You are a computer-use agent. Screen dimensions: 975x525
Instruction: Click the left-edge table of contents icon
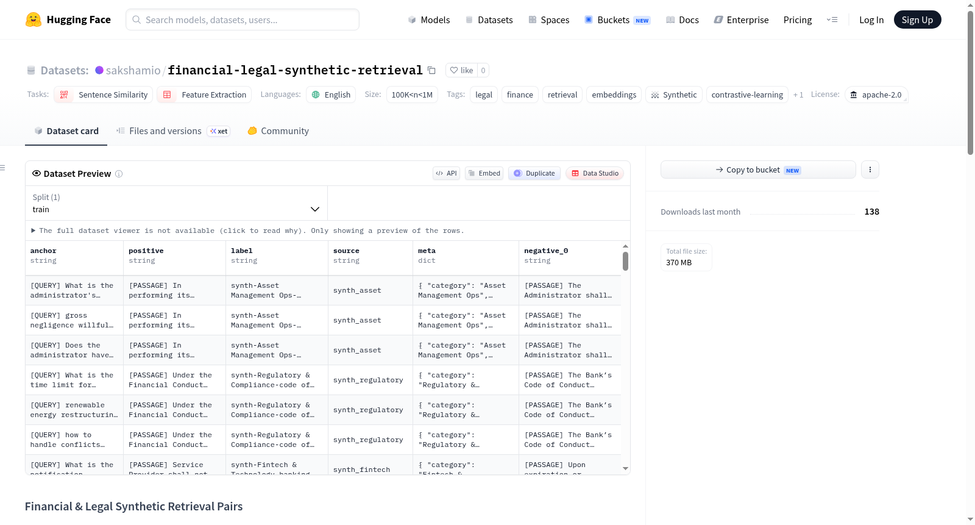pyautogui.click(x=2, y=168)
